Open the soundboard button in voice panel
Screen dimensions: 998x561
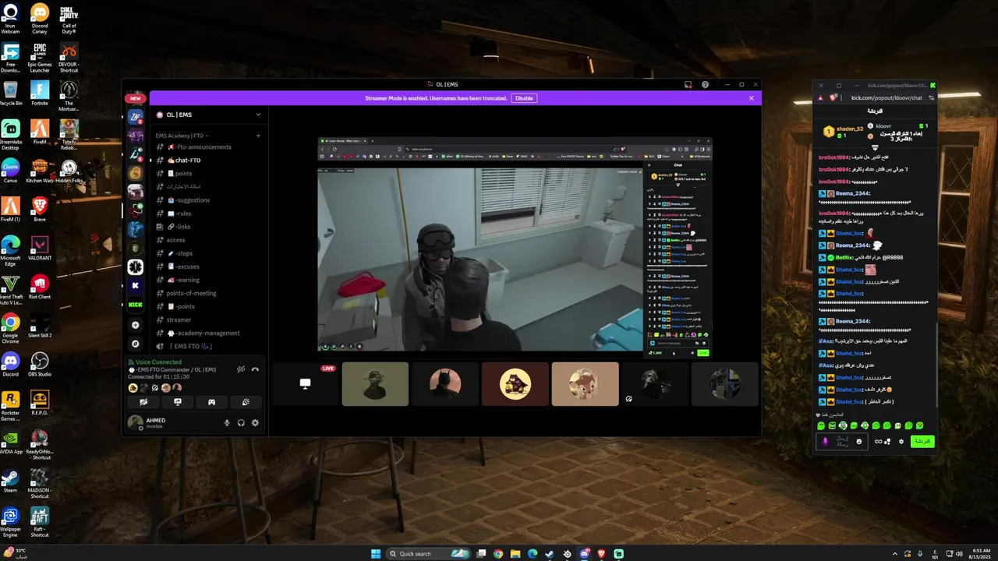click(246, 402)
